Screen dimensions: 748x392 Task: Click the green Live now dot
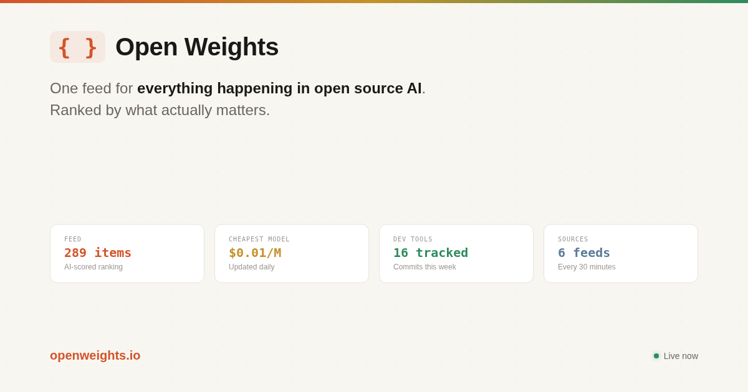(656, 356)
